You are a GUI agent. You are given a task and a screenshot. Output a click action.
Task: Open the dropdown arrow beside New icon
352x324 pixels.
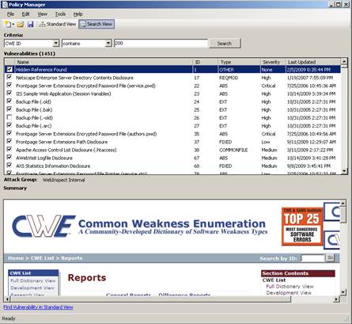pos(13,25)
